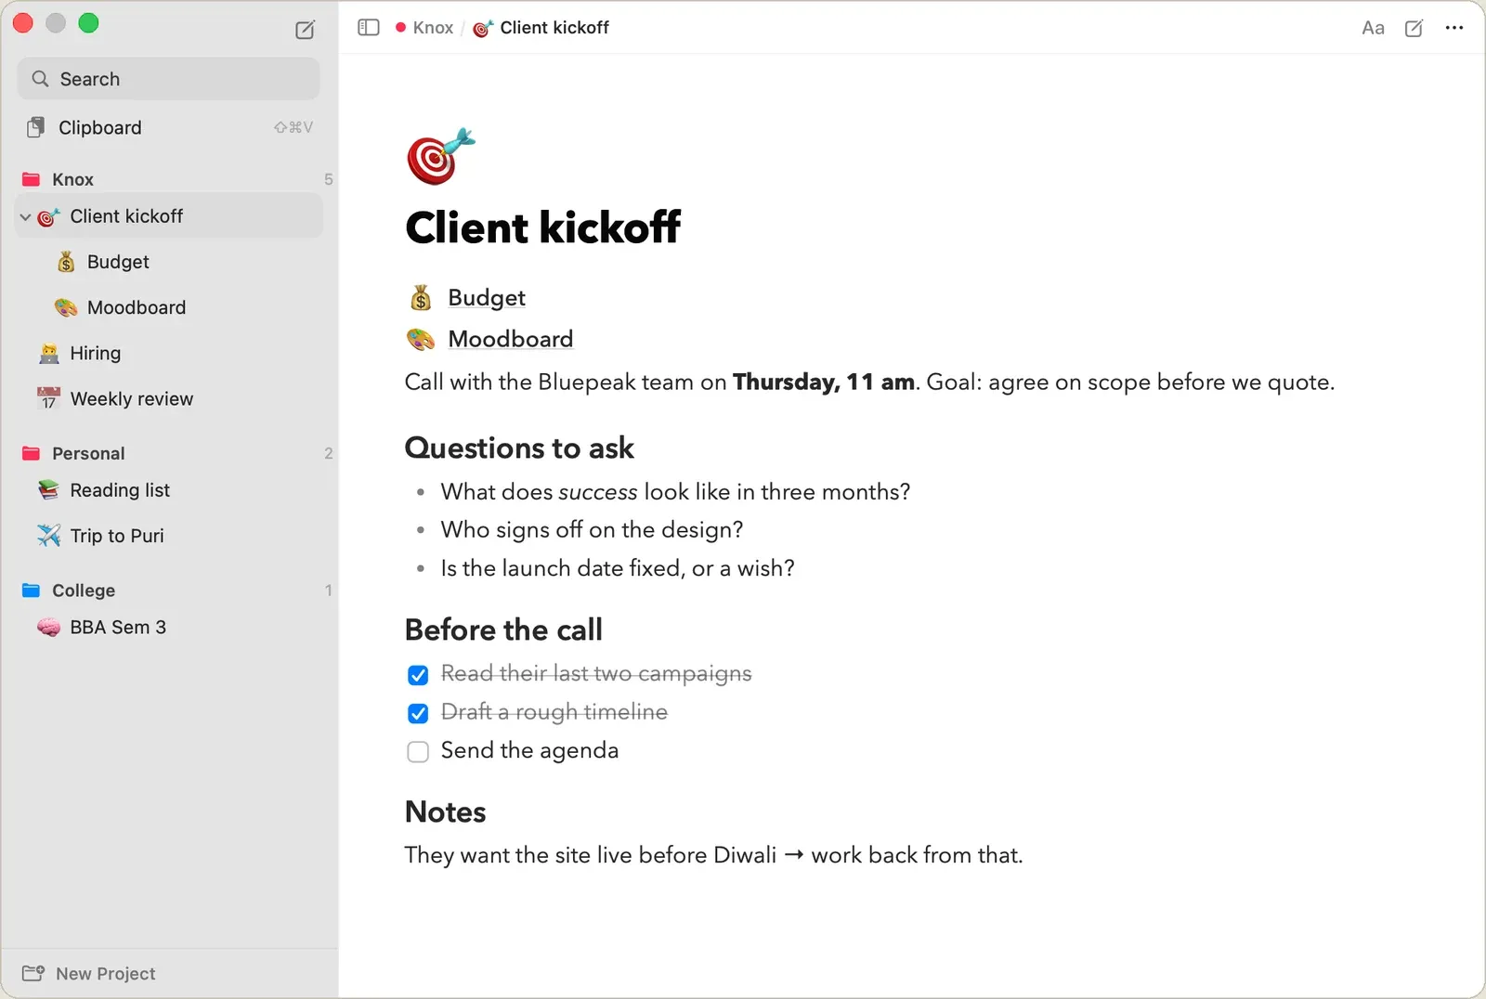Click the College blue folder icon

click(x=31, y=590)
